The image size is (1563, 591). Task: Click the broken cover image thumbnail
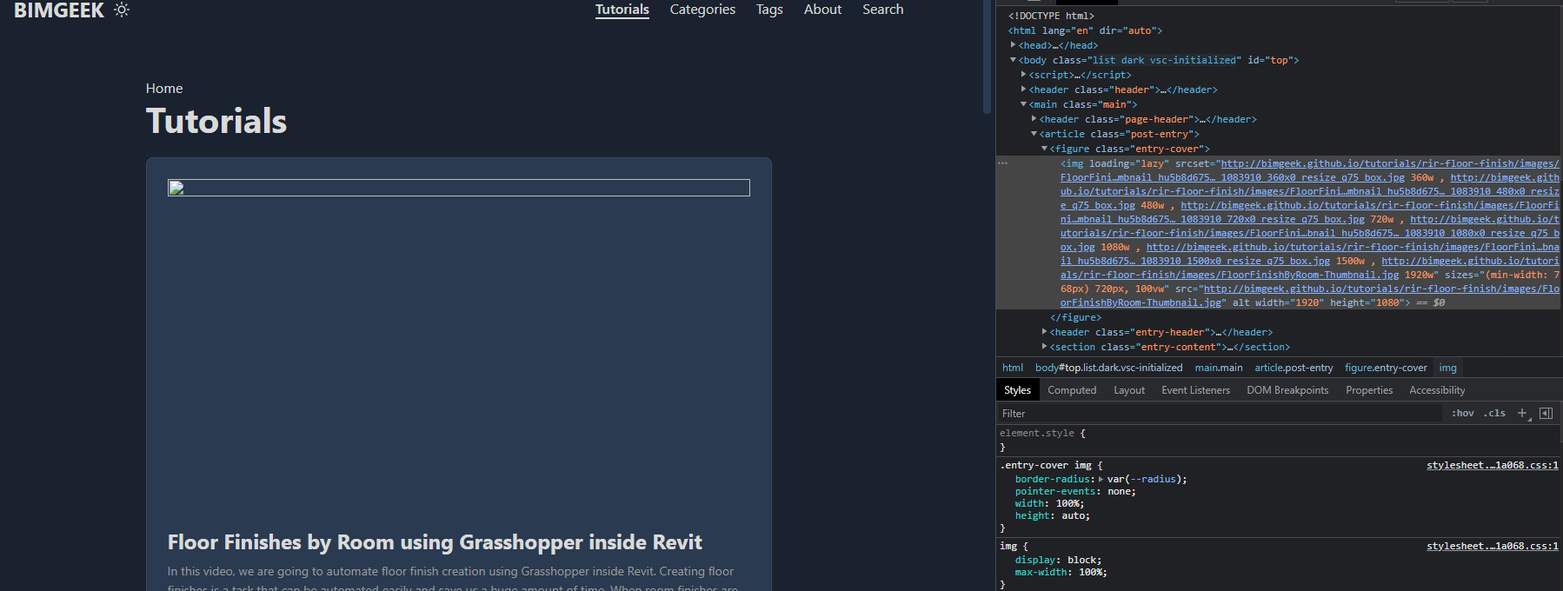coord(458,188)
